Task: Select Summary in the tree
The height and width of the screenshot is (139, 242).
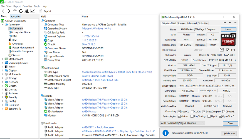Action: tap(18, 29)
